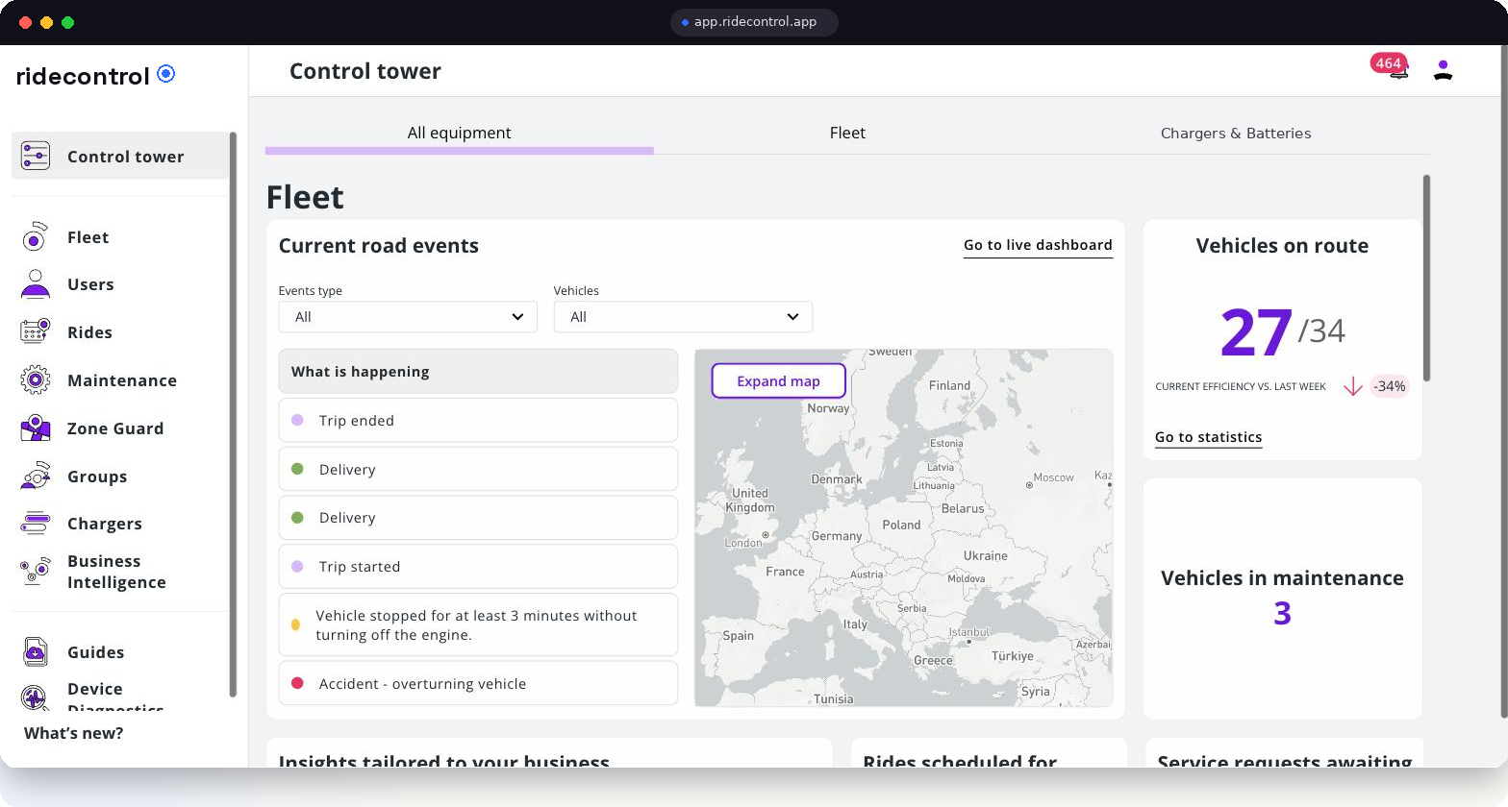Click the Vehicles in maintenance count 3
The width and height of the screenshot is (1508, 807).
pos(1282,613)
